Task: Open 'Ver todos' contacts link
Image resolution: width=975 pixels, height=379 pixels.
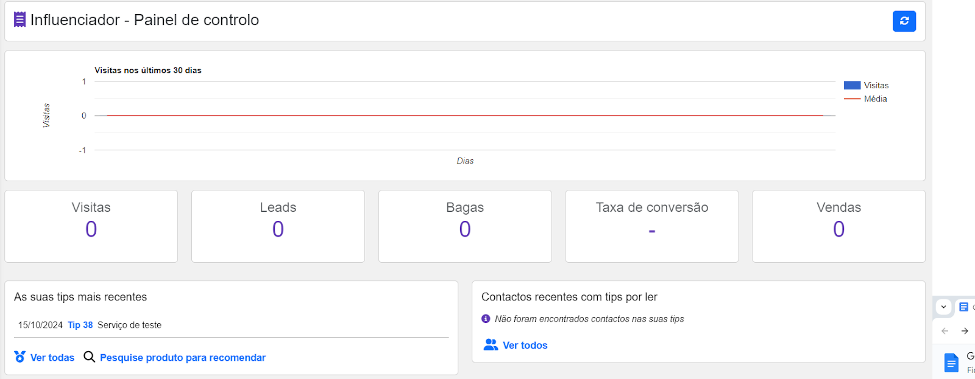Action: [x=525, y=346]
